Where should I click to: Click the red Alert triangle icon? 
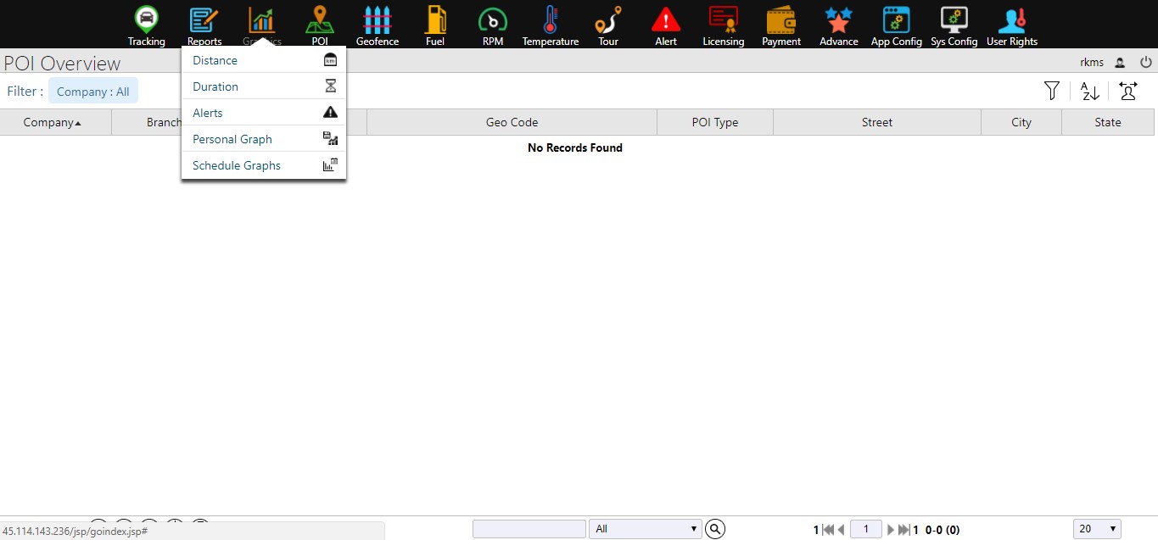[666, 20]
